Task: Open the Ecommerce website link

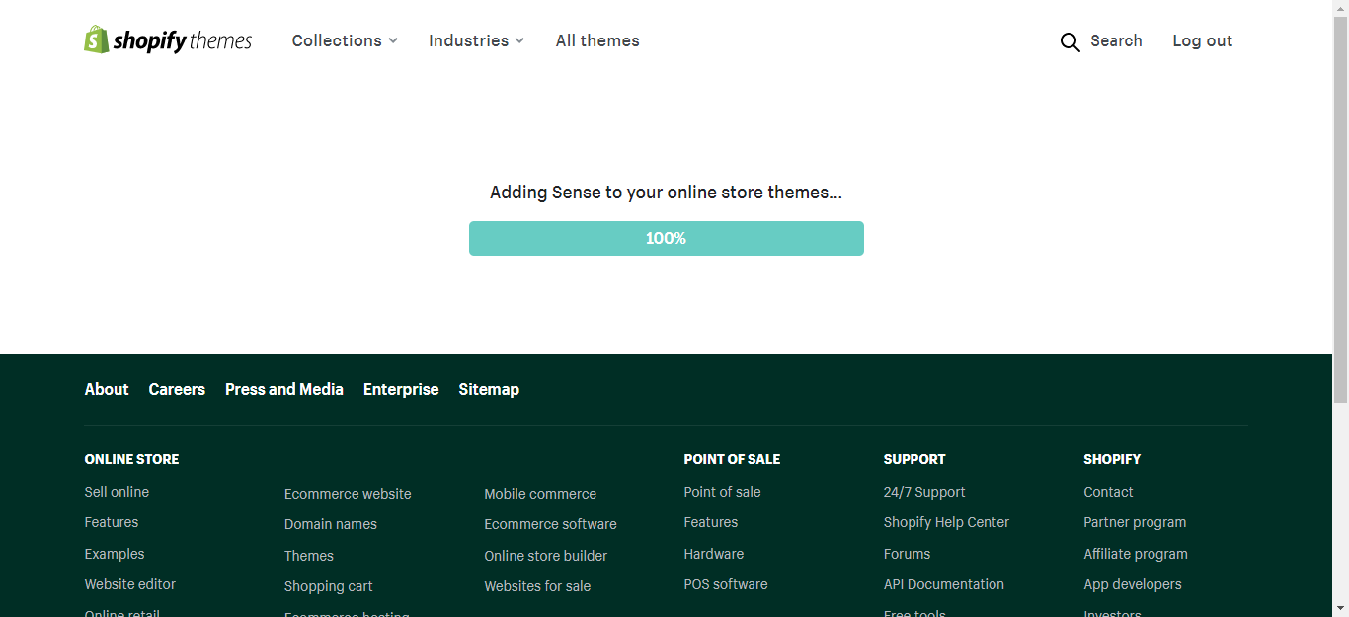Action: coord(348,494)
